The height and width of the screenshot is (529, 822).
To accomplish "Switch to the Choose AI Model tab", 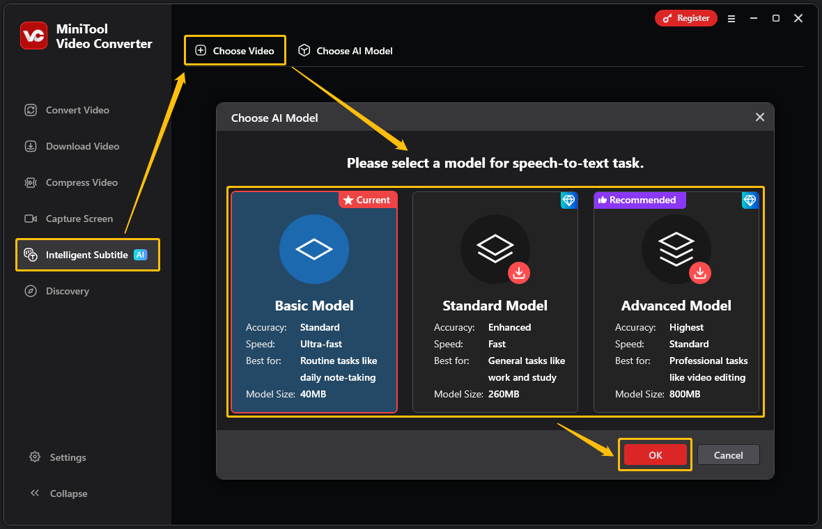I will [345, 50].
